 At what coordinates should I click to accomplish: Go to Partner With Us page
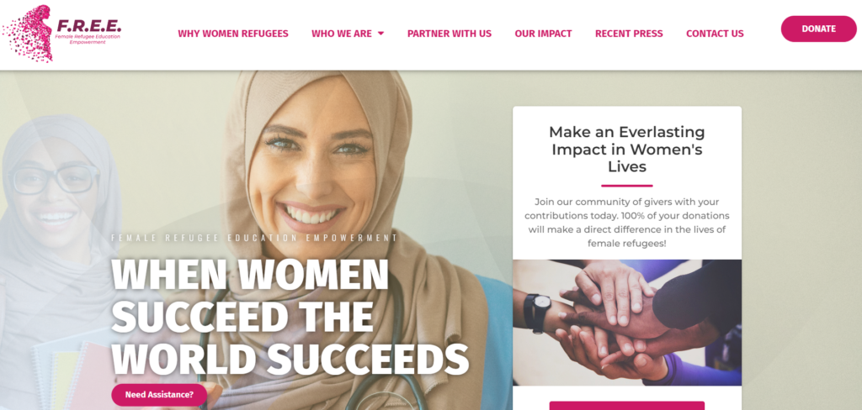click(x=450, y=34)
